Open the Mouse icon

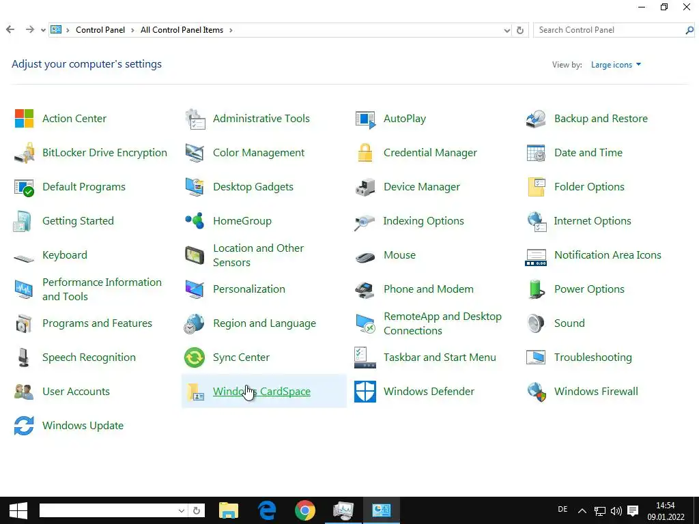[365, 257]
